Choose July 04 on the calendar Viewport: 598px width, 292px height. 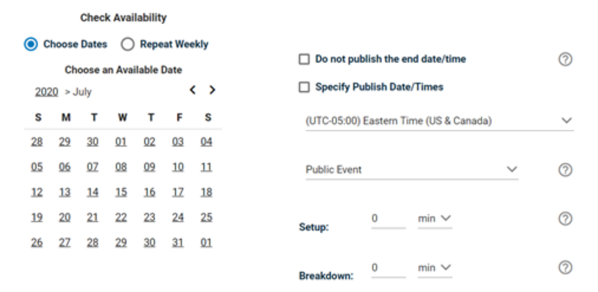tap(206, 142)
